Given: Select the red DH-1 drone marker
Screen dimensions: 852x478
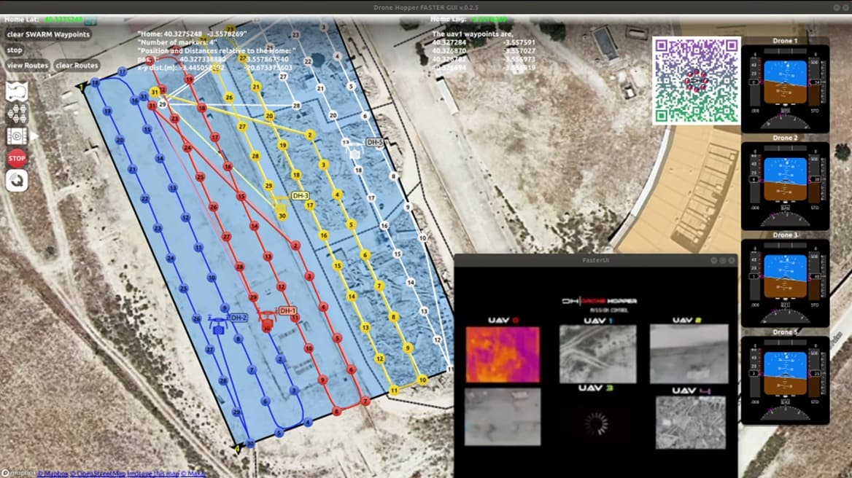Looking at the screenshot, I should click(x=267, y=321).
